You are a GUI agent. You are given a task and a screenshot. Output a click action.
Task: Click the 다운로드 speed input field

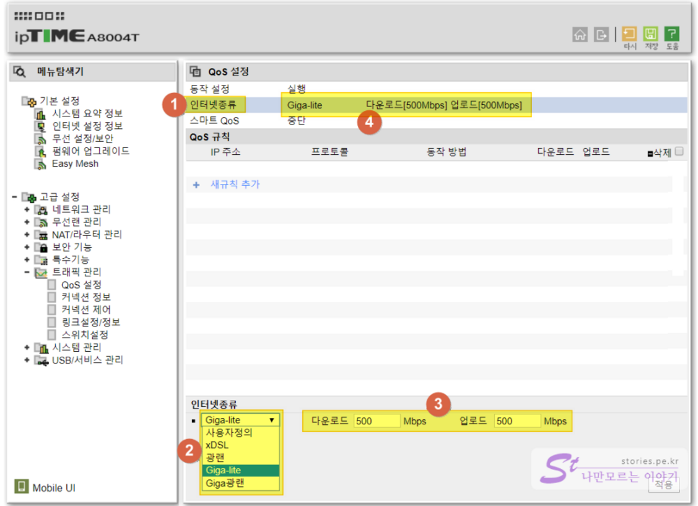tap(377, 421)
